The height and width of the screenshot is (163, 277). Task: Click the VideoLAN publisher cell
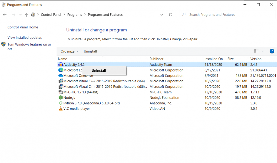(x=157, y=108)
